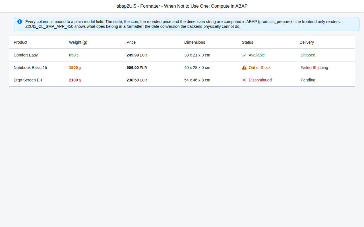
Task: Click the Weight (g) column header
Action: coord(78,42)
